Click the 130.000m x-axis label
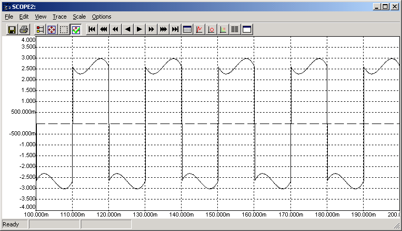Image resolution: width=402 pixels, height=231 pixels. pos(145,214)
